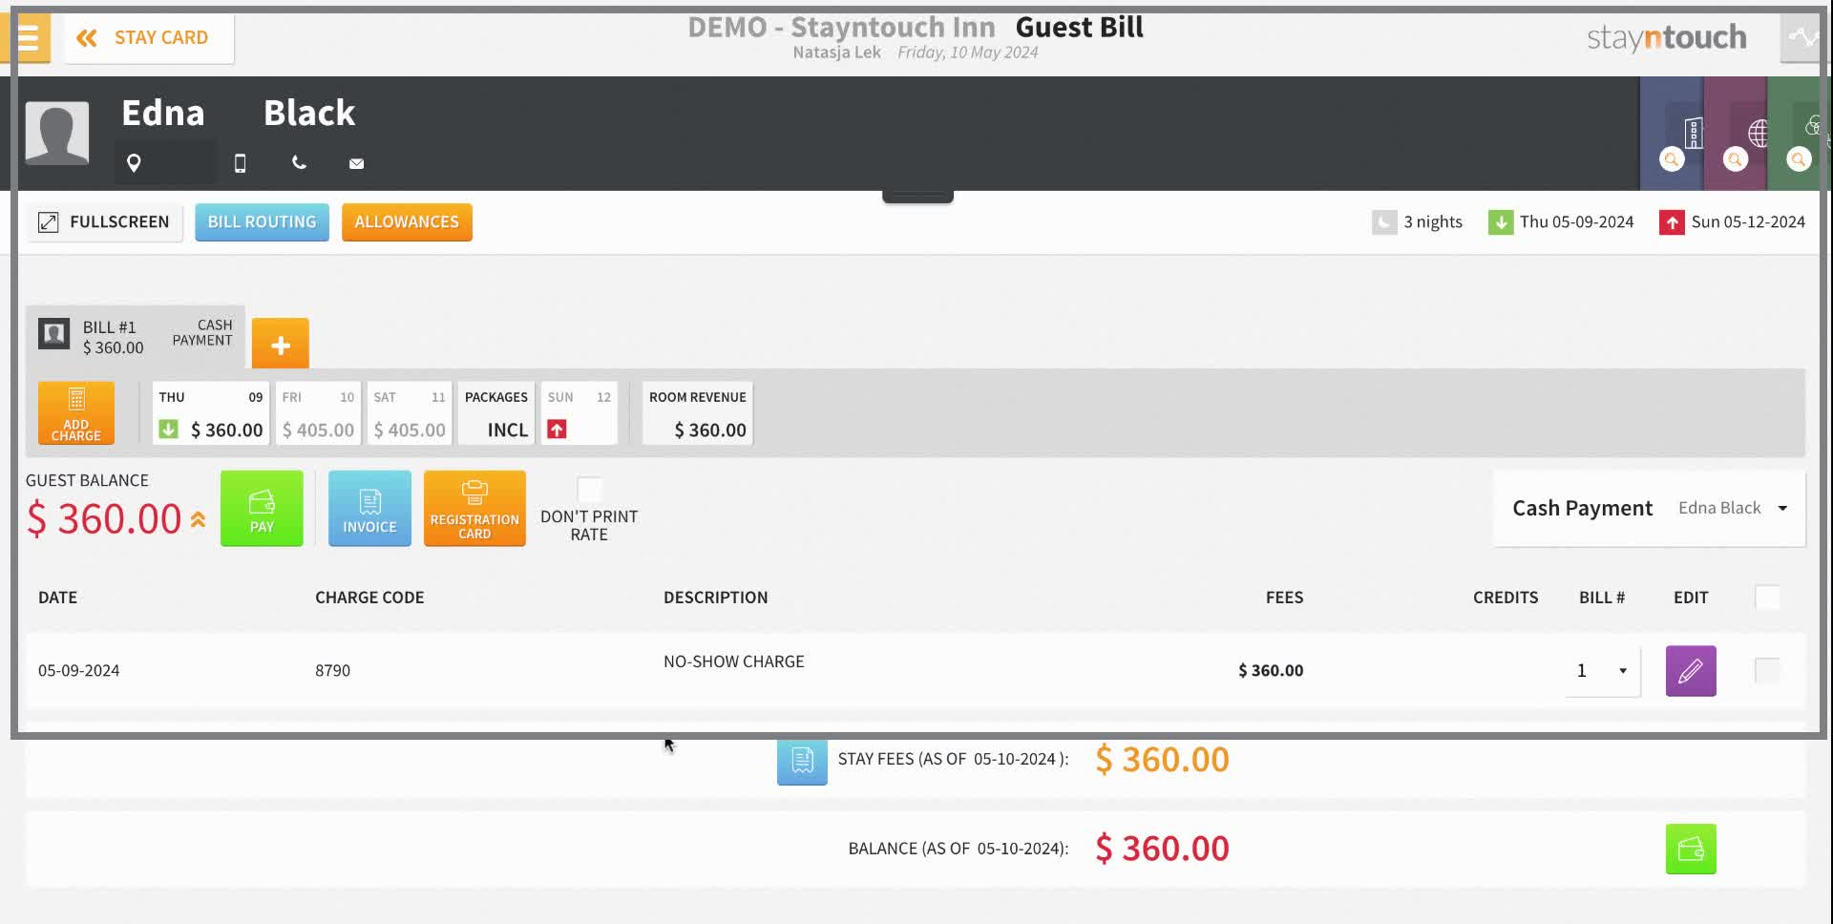Expand guest balance double chevron
Screen dimensions: 1833x924
[198, 519]
